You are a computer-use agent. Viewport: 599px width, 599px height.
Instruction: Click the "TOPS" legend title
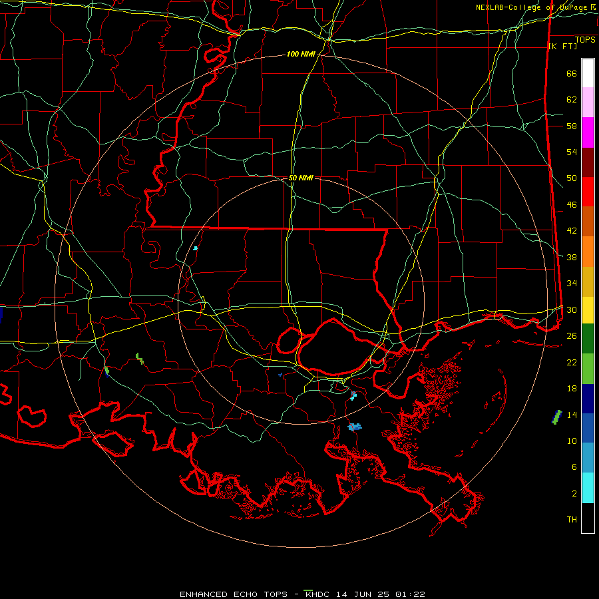coord(585,40)
